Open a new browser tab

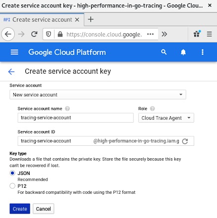click(91, 19)
